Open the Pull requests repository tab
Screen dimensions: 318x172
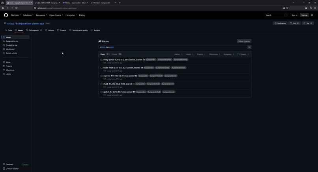tap(34, 30)
